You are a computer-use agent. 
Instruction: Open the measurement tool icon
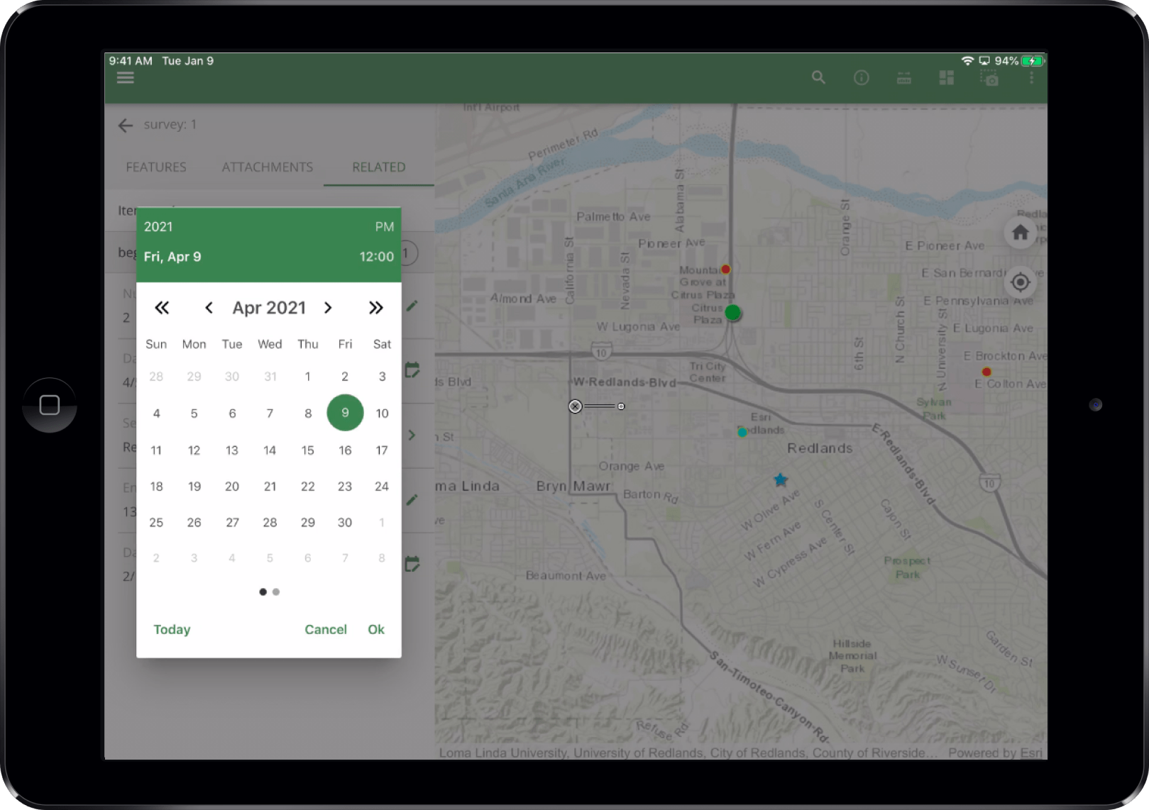coord(903,77)
